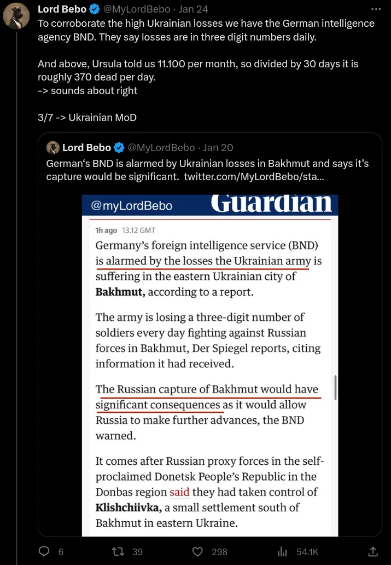Image resolution: width=391 pixels, height=565 pixels.
Task: Open the view analytics bar chart icon
Action: (283, 551)
